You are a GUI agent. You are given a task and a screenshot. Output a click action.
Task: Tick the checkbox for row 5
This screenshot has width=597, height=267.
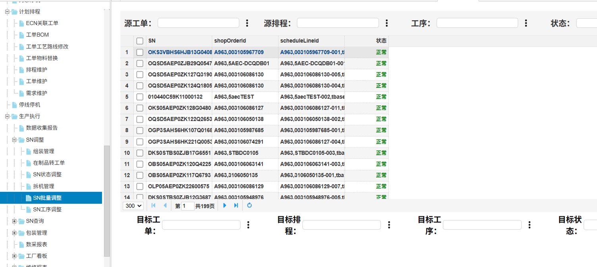[140, 97]
